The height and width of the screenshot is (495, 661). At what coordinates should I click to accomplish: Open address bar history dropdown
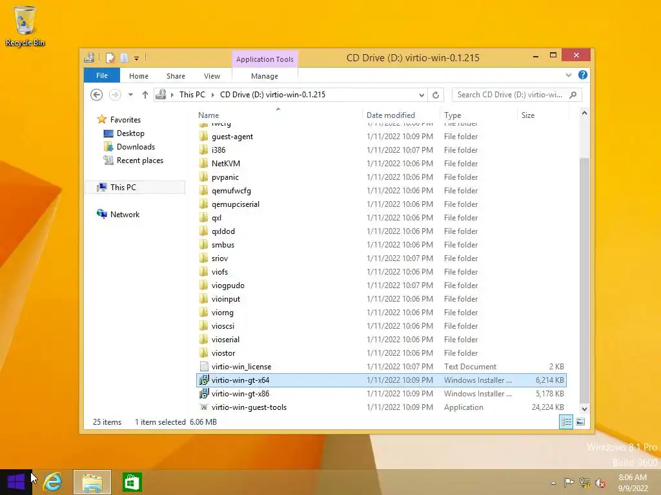(x=421, y=95)
